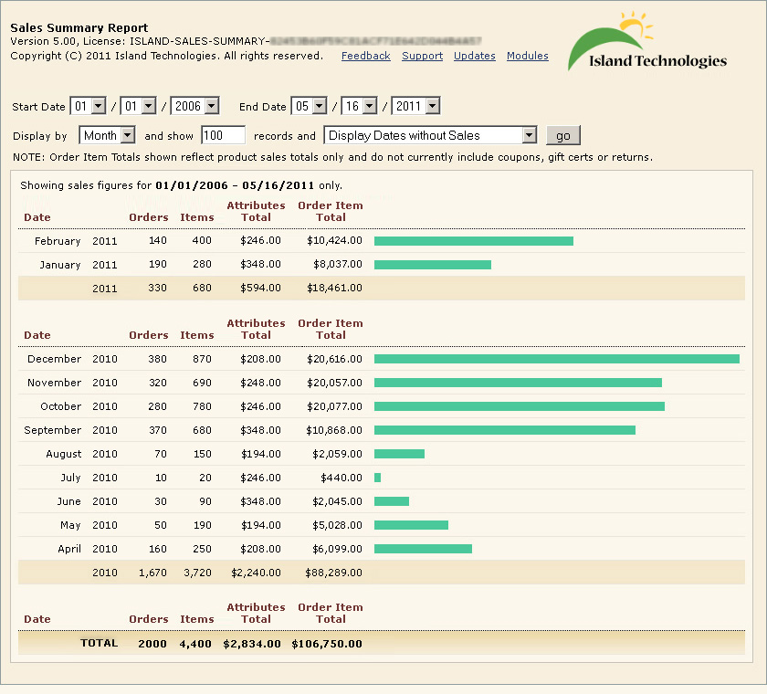Click the $2,059.00 order item total
The height and width of the screenshot is (694, 767).
[337, 454]
